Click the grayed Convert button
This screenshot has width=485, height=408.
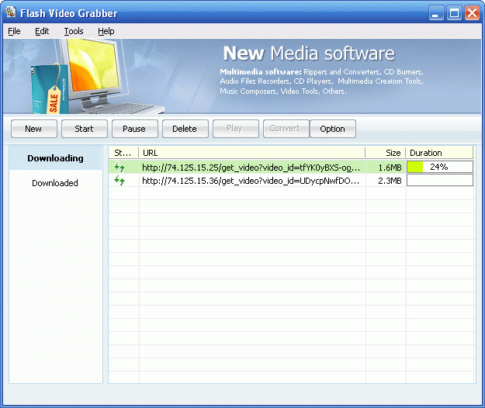click(x=286, y=129)
